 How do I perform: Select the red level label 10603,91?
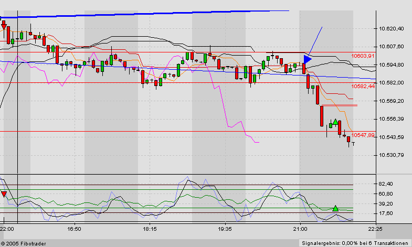[363, 56]
